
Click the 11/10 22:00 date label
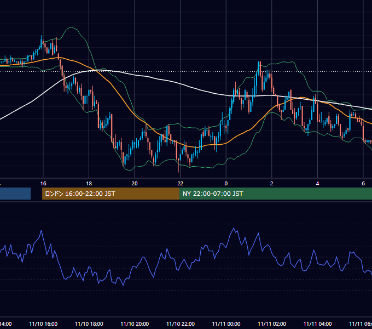coord(181,324)
